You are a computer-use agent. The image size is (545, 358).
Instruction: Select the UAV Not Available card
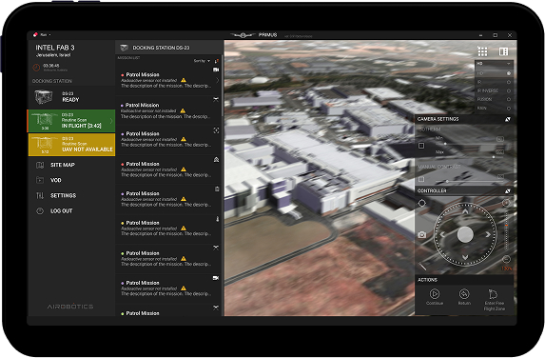click(x=71, y=145)
